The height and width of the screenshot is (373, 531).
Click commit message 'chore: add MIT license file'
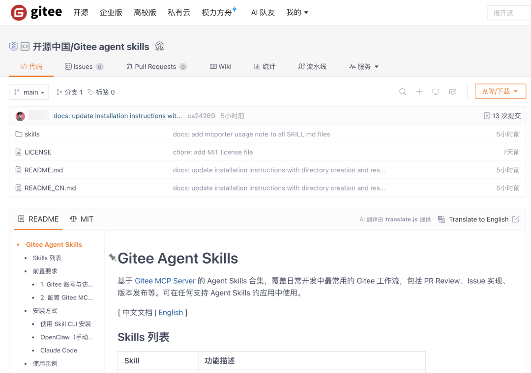[x=213, y=152]
